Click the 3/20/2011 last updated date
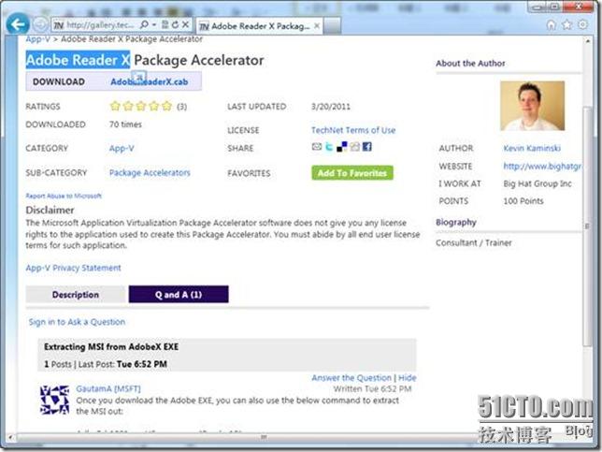 pyautogui.click(x=331, y=107)
